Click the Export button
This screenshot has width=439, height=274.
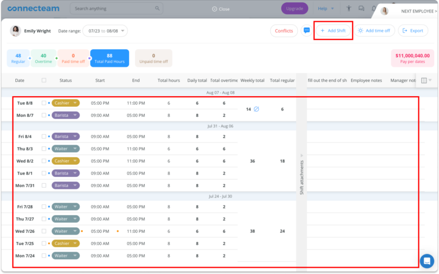click(x=413, y=30)
